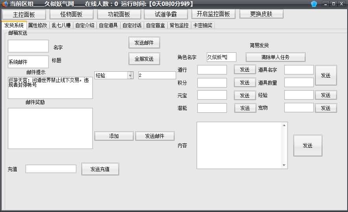Screen dimensions: 348x212
Task: Click the 清除单人任务 button
Action: [275, 57]
